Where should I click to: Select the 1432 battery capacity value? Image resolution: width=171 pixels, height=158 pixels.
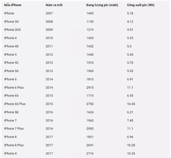pyautogui.click(x=90, y=46)
